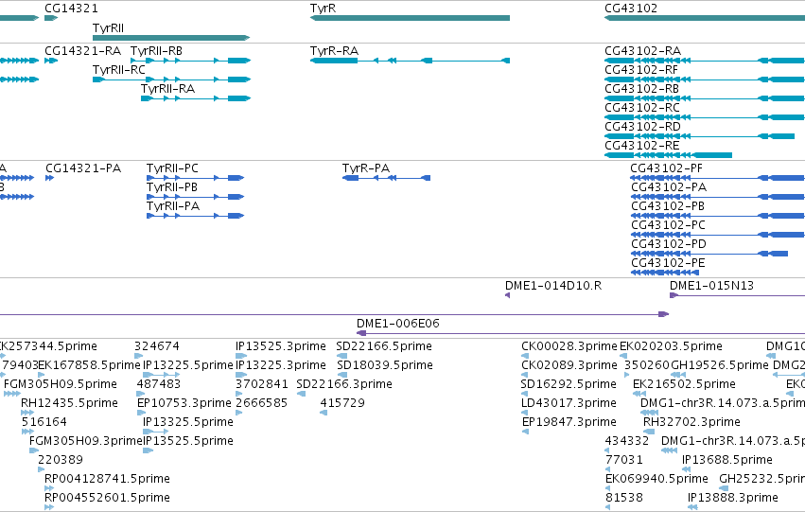This screenshot has height=512, width=805.
Task: Select the DME1-006E06 clone label
Action: [398, 324]
